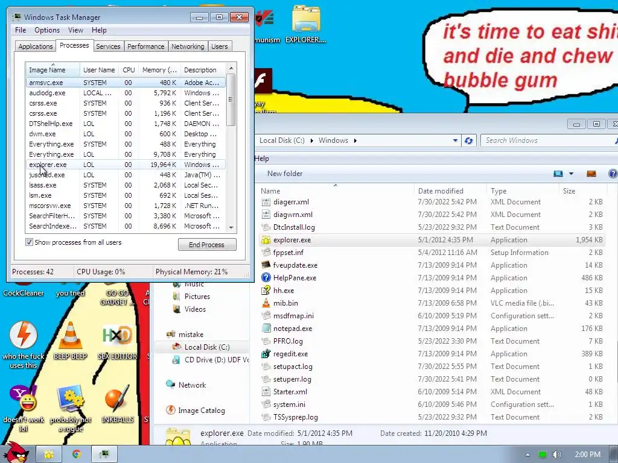The height and width of the screenshot is (463, 618).
Task: Select the notepad.exe file icon
Action: (266, 329)
